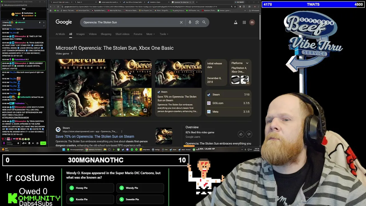
Task: Open the Google account avatar
Action: click(252, 22)
